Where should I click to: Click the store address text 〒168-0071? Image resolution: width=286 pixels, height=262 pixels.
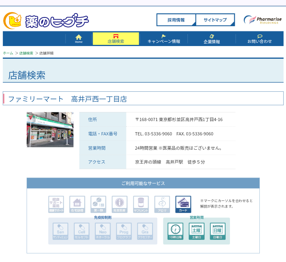pyautogui.click(x=179, y=119)
